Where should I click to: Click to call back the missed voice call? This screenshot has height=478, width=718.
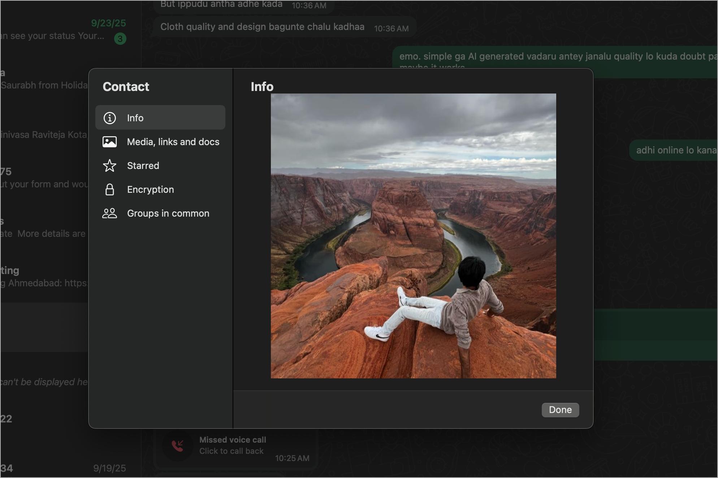click(x=232, y=451)
